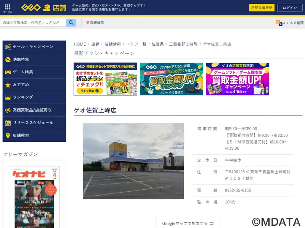Click the ランキング crown icon

click(x=8, y=97)
